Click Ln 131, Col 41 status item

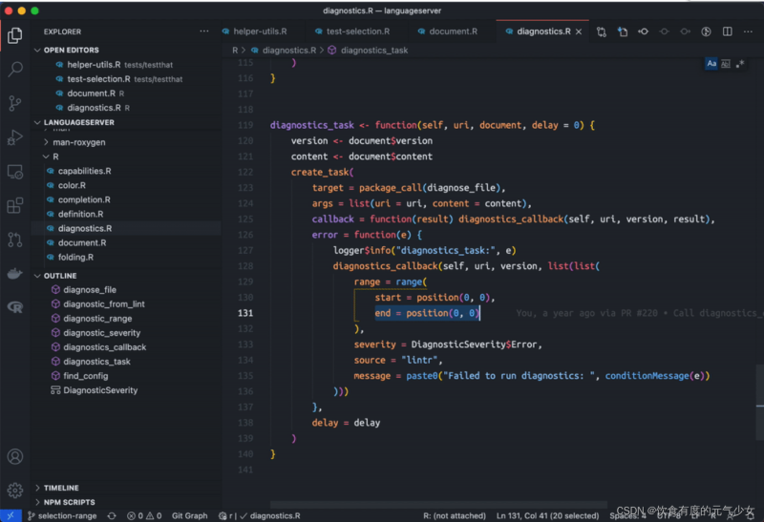click(547, 515)
